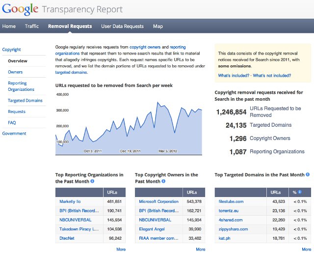
Task: Switch to User Data Requests tab
Action: (x=122, y=26)
